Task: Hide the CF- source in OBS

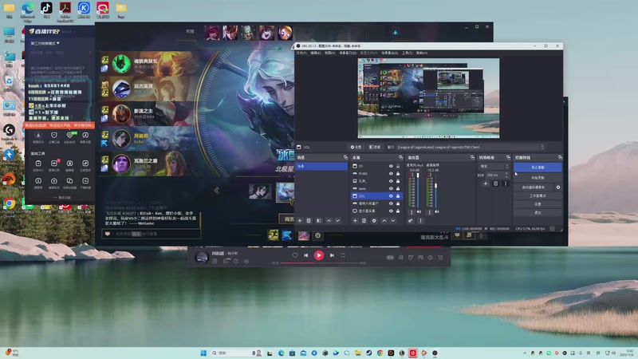Action: click(391, 166)
